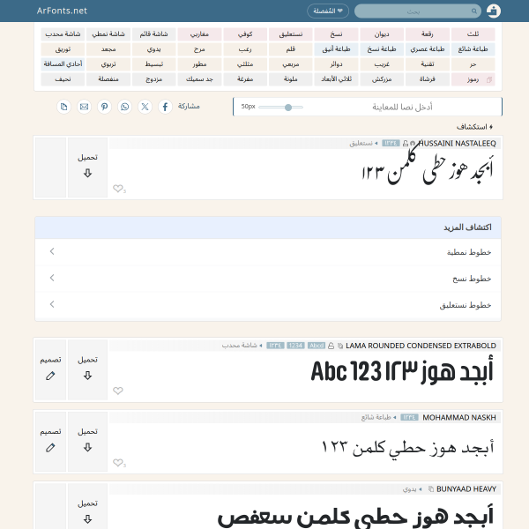529x529 pixels.
Task: Select the جد سميك extra bold tag
Action: [x=200, y=79]
